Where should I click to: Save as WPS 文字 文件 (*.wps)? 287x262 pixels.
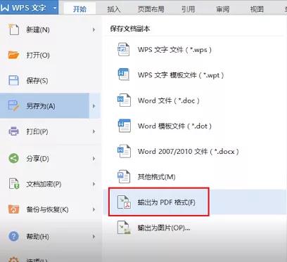click(174, 49)
